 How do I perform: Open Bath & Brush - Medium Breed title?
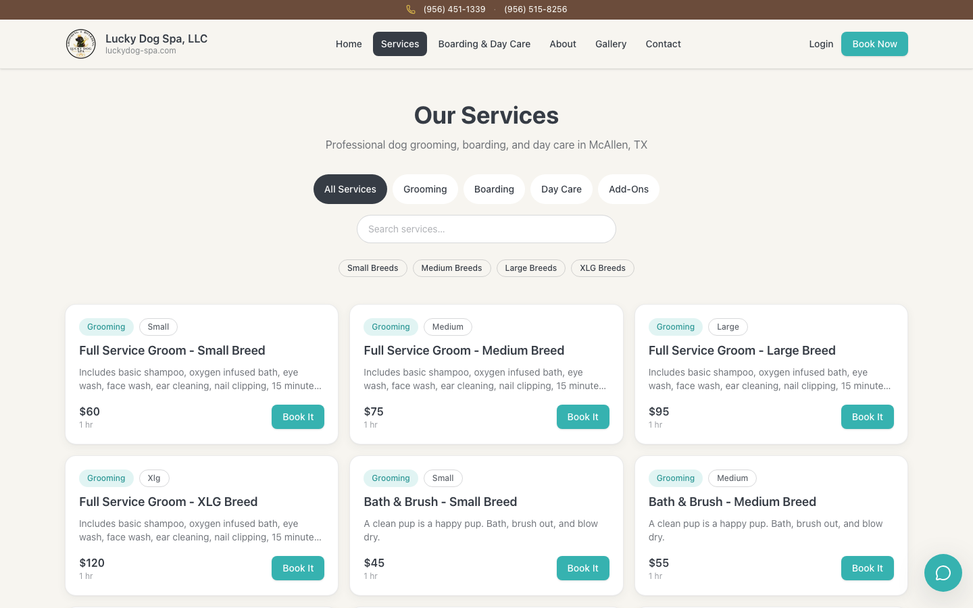click(732, 502)
